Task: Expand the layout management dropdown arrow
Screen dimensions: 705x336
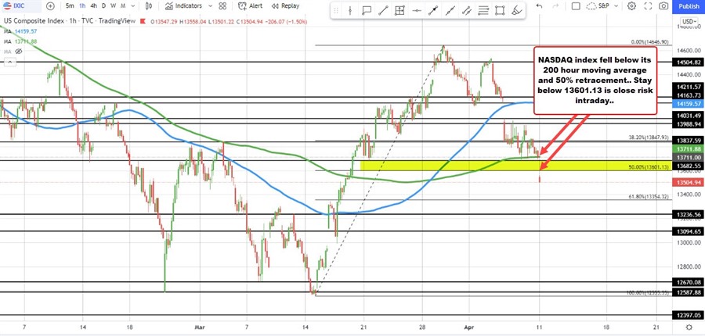Action: point(616,5)
